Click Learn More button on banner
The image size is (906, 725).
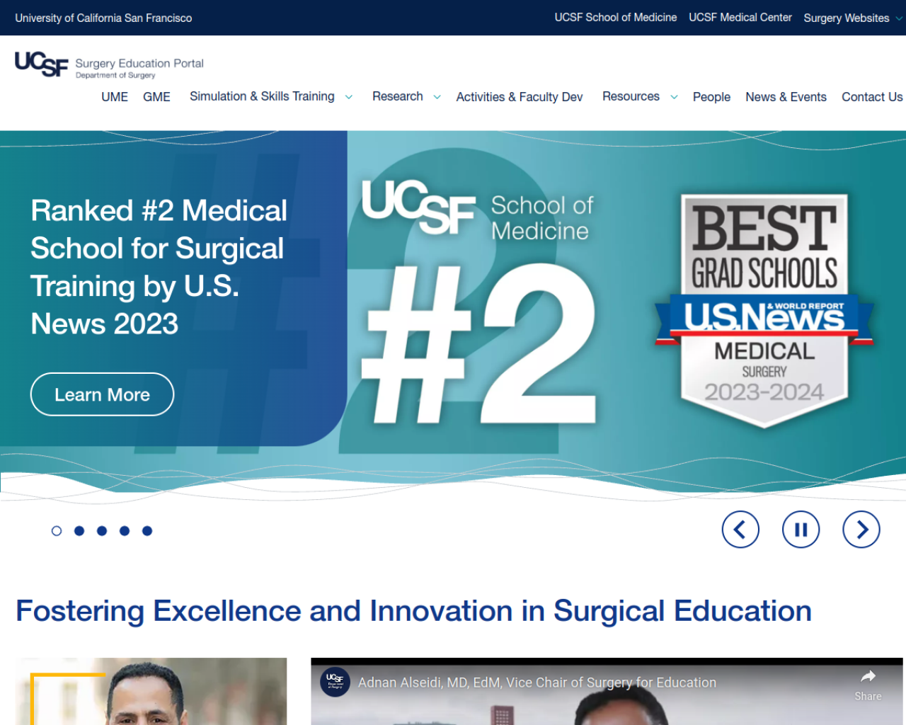point(102,394)
